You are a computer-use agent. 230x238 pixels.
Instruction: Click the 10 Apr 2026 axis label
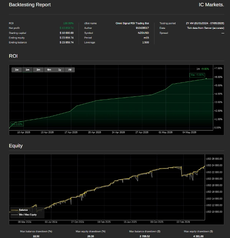[x=24, y=132]
